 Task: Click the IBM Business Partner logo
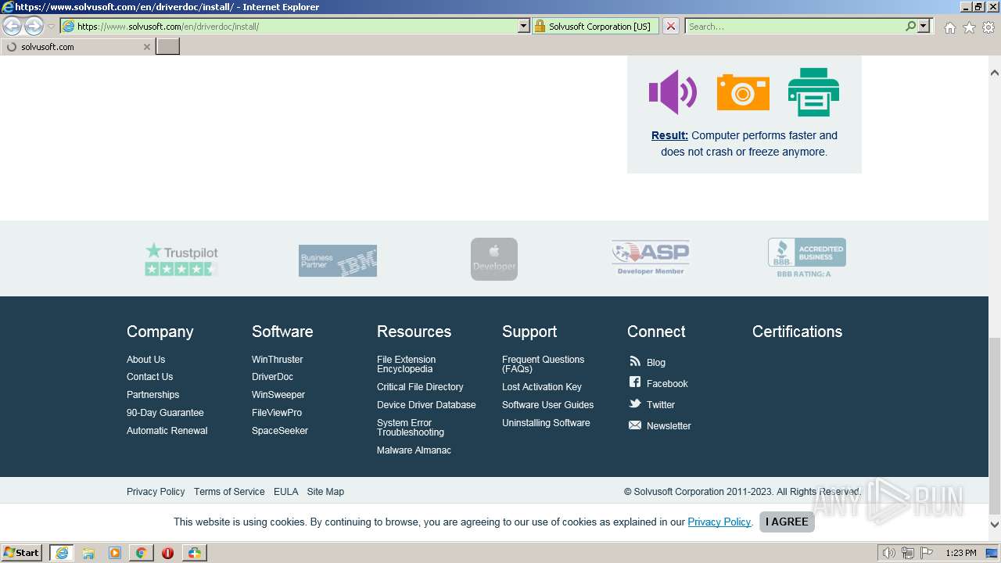(338, 260)
